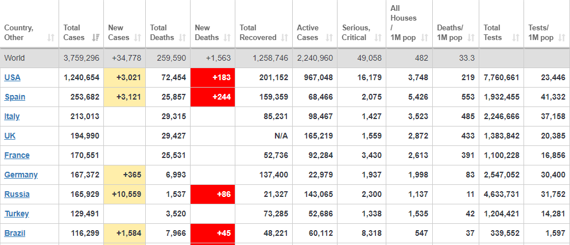This screenshot has height=245, width=570.
Task: Click France total tests 1,100,228
Action: click(501, 155)
